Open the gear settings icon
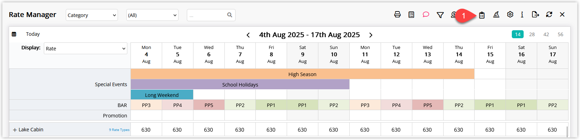The image size is (580, 140). pos(510,15)
